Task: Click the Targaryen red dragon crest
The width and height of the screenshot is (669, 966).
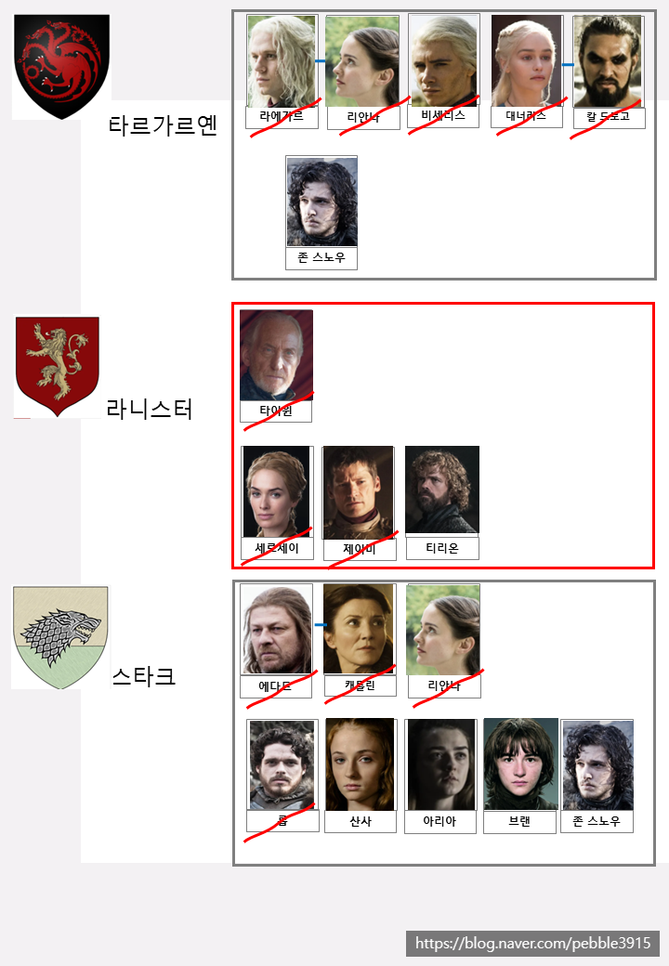Action: 61,67
